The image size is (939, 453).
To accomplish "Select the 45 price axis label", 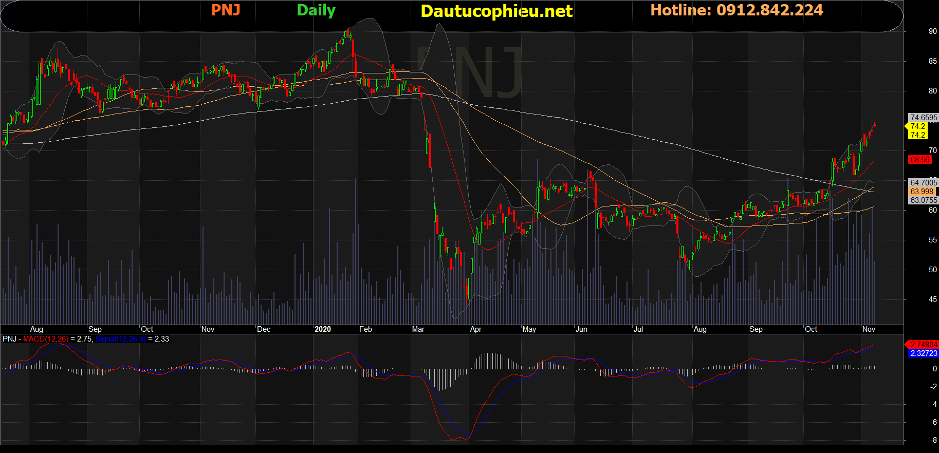I will coord(932,299).
